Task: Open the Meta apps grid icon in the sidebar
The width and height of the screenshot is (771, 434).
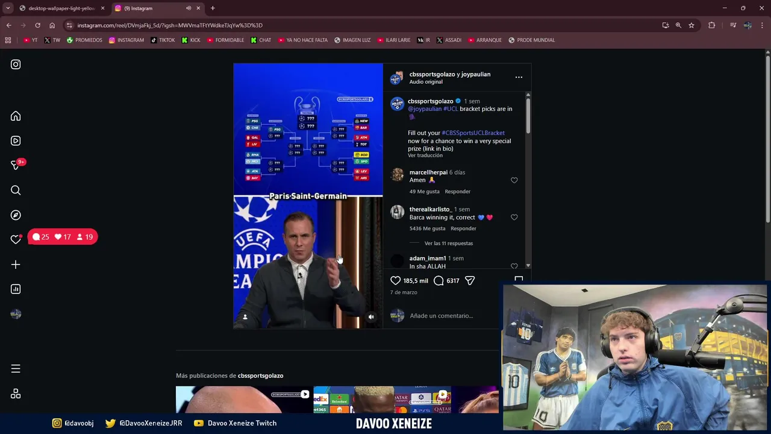Action: 16,394
